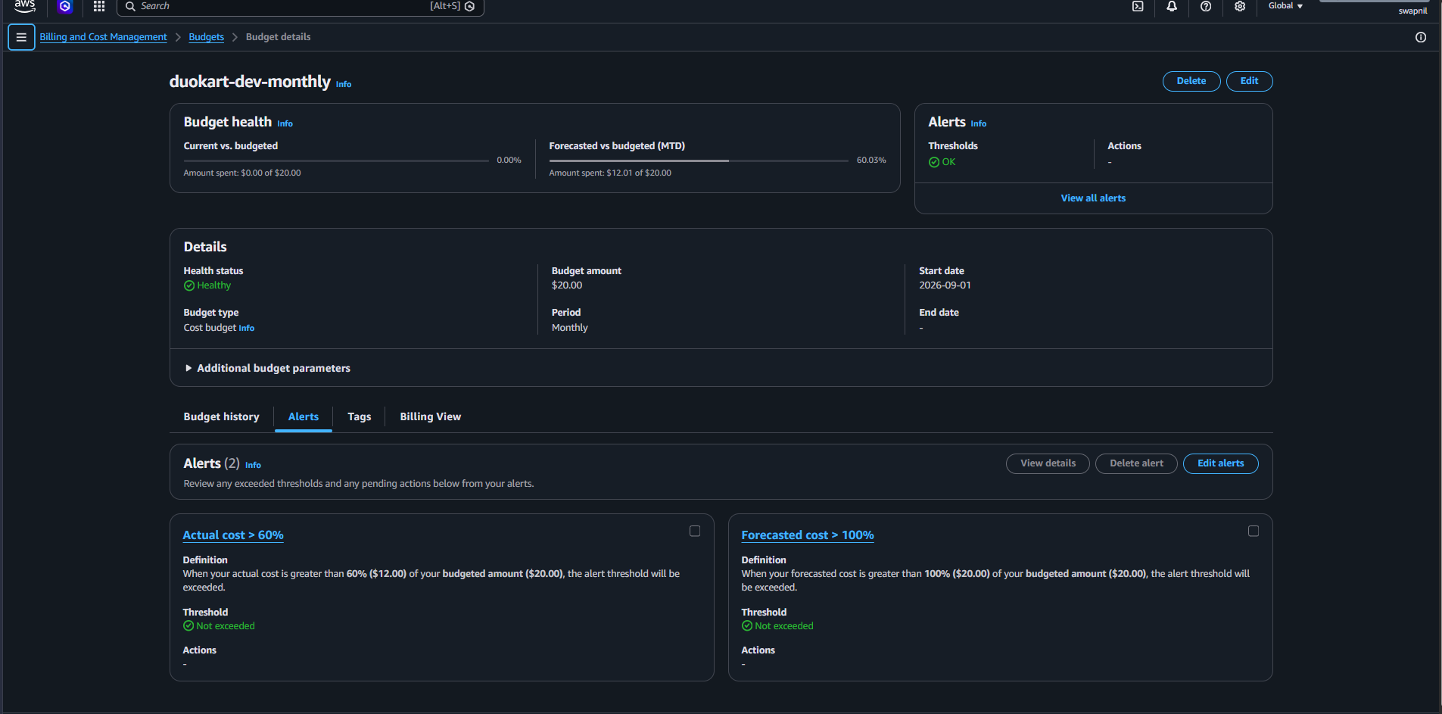Click Info next to Budget health
This screenshot has height=714, width=1442.
(285, 124)
